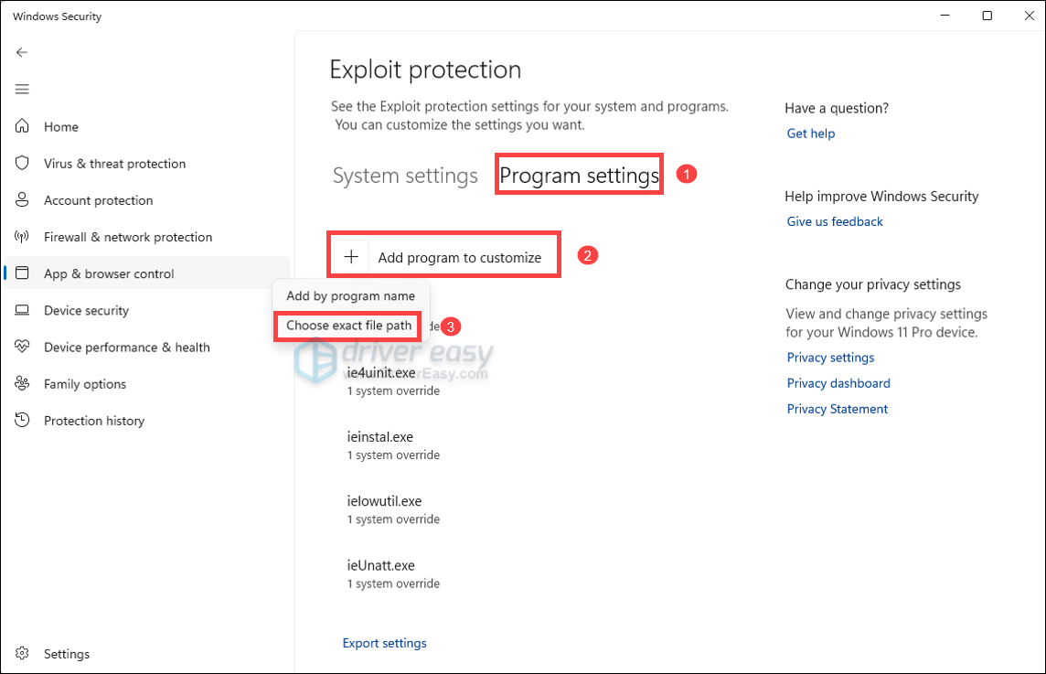The image size is (1046, 674).
Task: Click Give us feedback link
Action: click(835, 221)
